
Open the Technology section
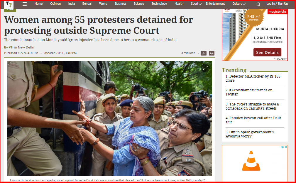pyautogui.click(x=159, y=4)
